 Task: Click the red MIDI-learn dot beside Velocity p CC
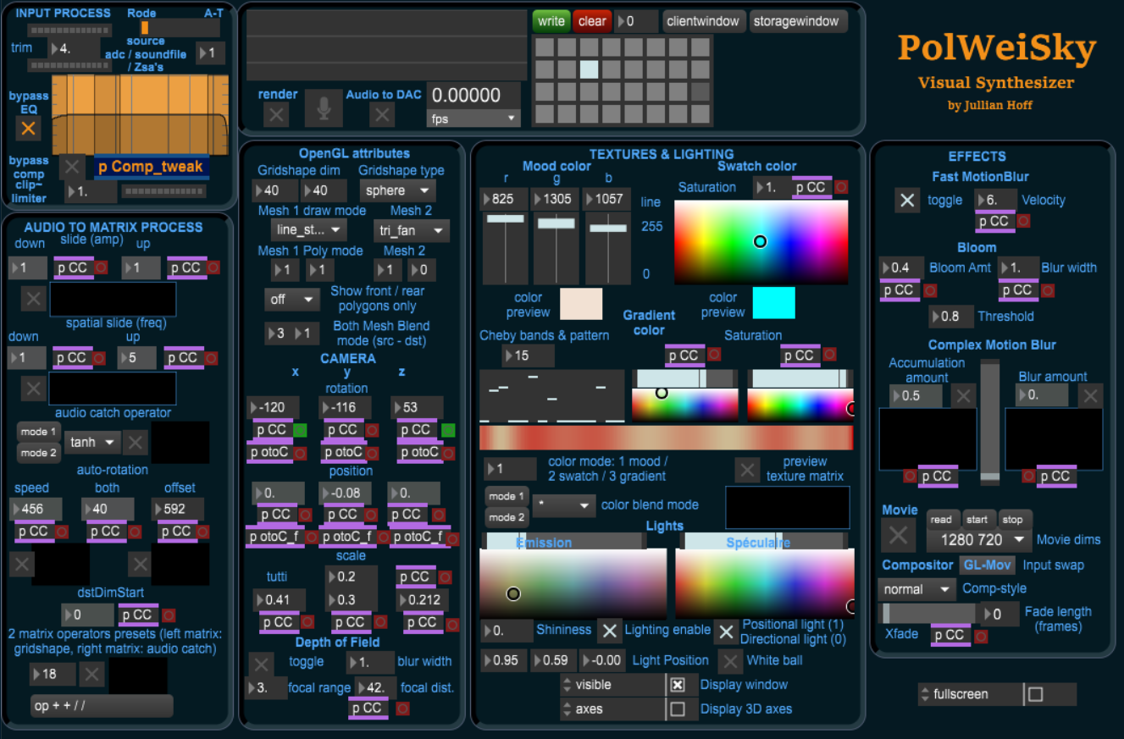[1023, 221]
